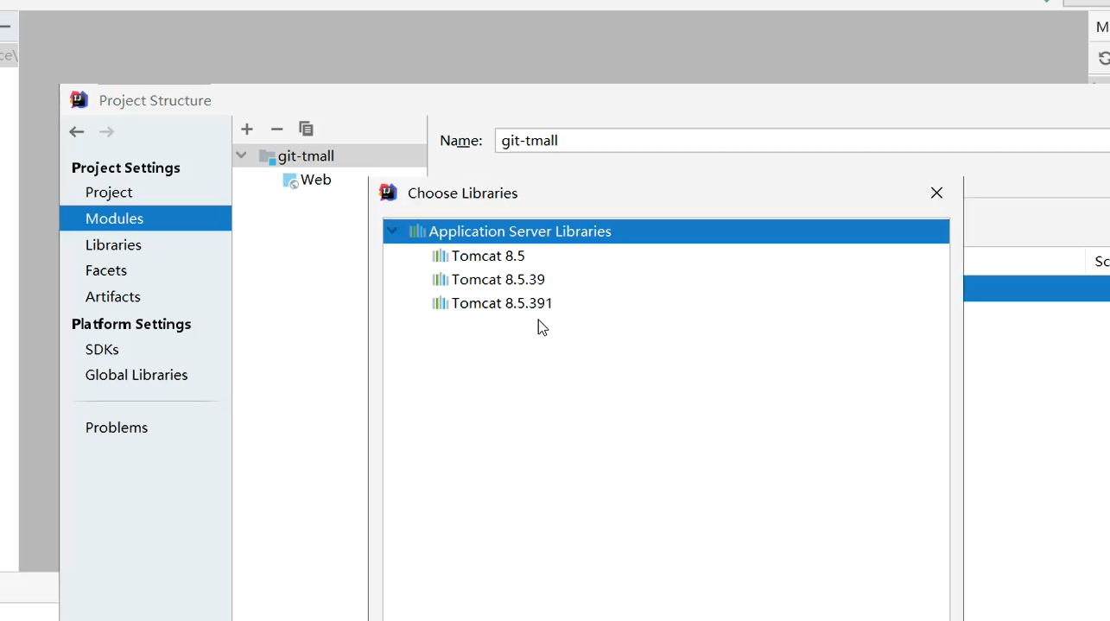Select the Tomcat 8.5.391 library
The height and width of the screenshot is (621, 1110).
502,303
